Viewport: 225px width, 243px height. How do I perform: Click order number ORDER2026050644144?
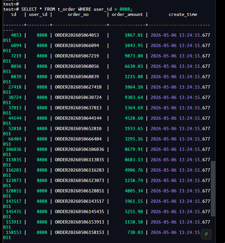point(78,118)
